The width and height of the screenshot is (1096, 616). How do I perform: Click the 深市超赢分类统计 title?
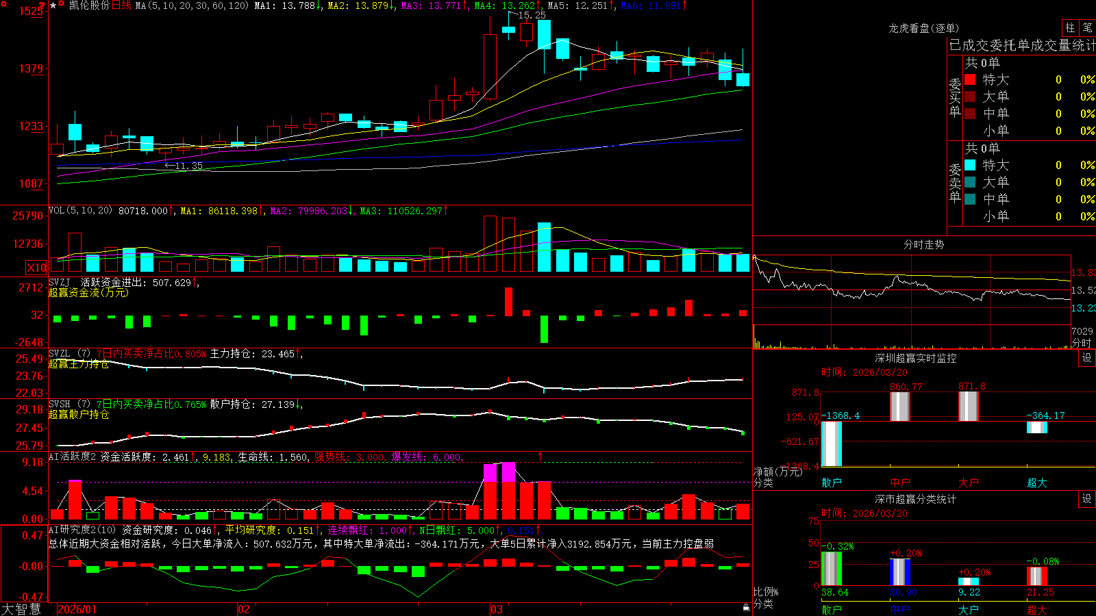916,499
